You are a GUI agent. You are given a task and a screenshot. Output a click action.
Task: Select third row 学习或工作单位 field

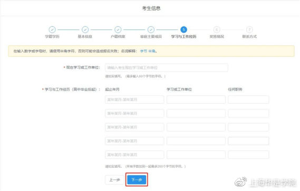196,127
